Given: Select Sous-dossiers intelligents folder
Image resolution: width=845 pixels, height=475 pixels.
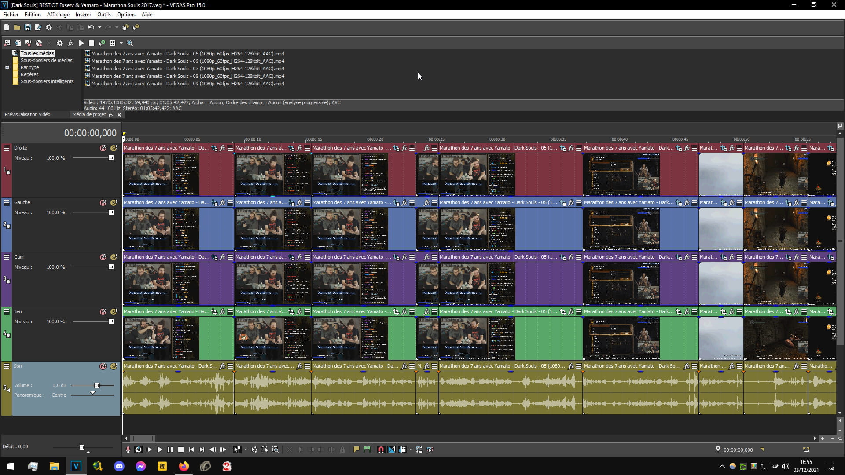Looking at the screenshot, I should coord(47,81).
